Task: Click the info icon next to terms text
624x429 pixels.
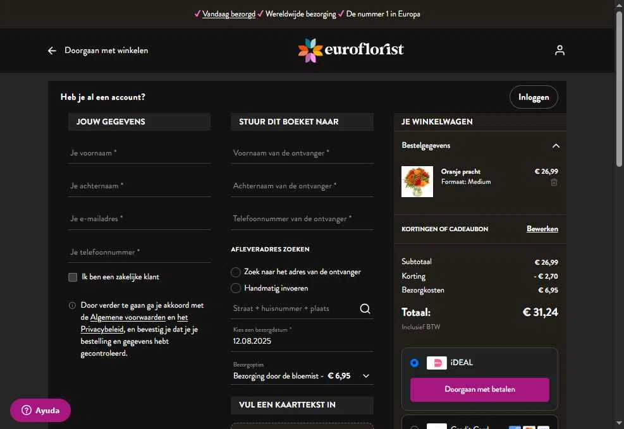Action: point(72,305)
